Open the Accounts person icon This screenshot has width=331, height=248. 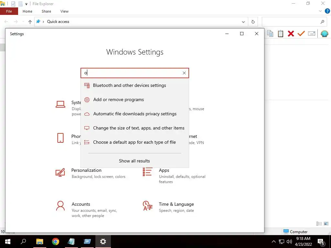60,206
